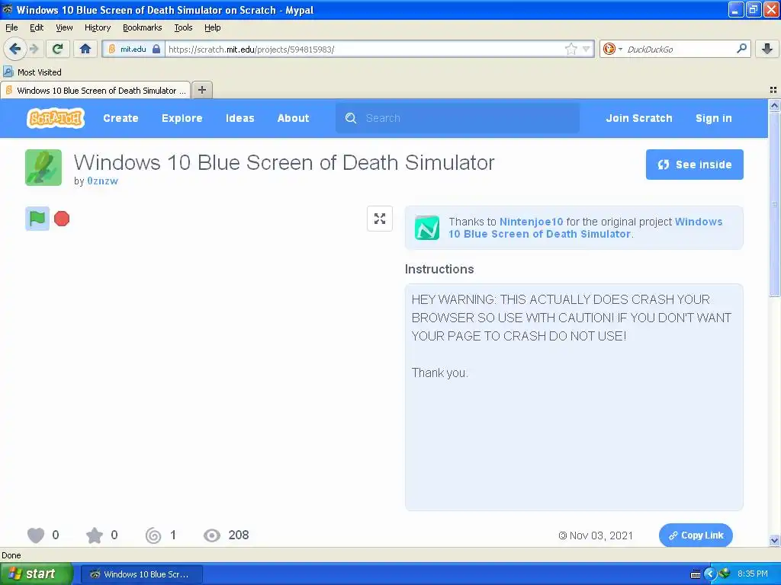Click the Instructions heading
The height and width of the screenshot is (585, 781).
coord(439,269)
